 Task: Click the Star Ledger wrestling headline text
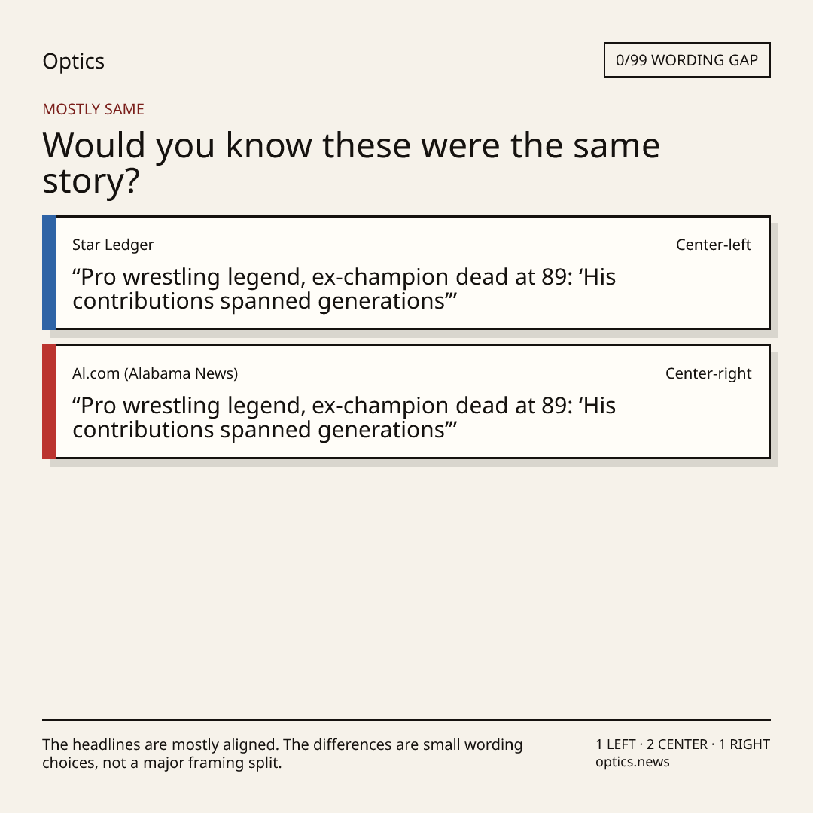[x=344, y=289]
